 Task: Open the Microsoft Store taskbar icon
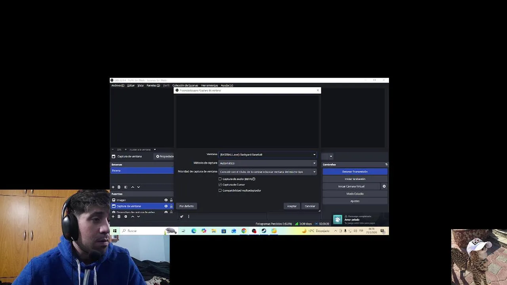[x=224, y=231]
